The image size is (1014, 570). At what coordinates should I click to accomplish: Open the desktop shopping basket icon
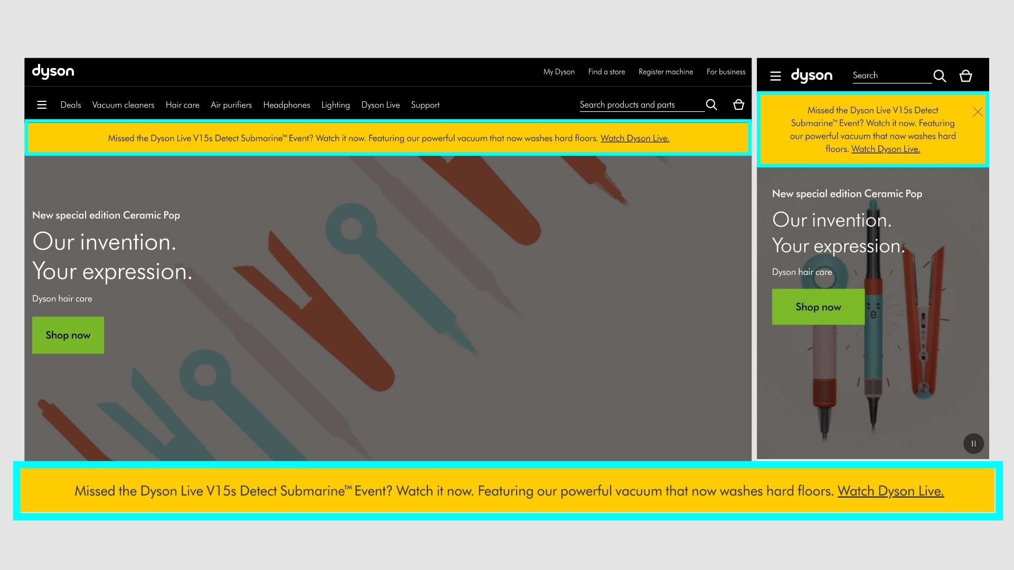coord(739,104)
